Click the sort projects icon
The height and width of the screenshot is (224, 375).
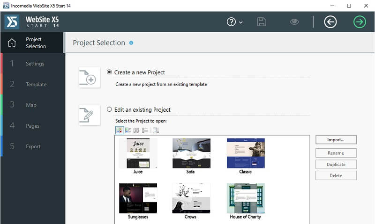156,130
